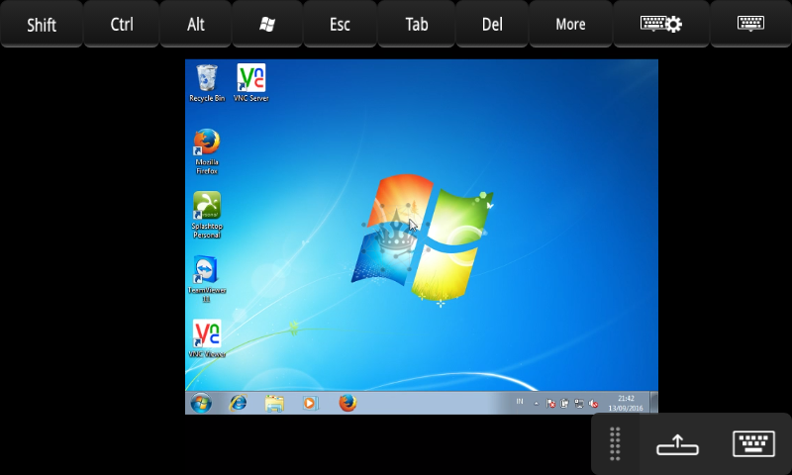The width and height of the screenshot is (792, 475).
Task: Show hidden tray icons arrow
Action: [x=536, y=404]
